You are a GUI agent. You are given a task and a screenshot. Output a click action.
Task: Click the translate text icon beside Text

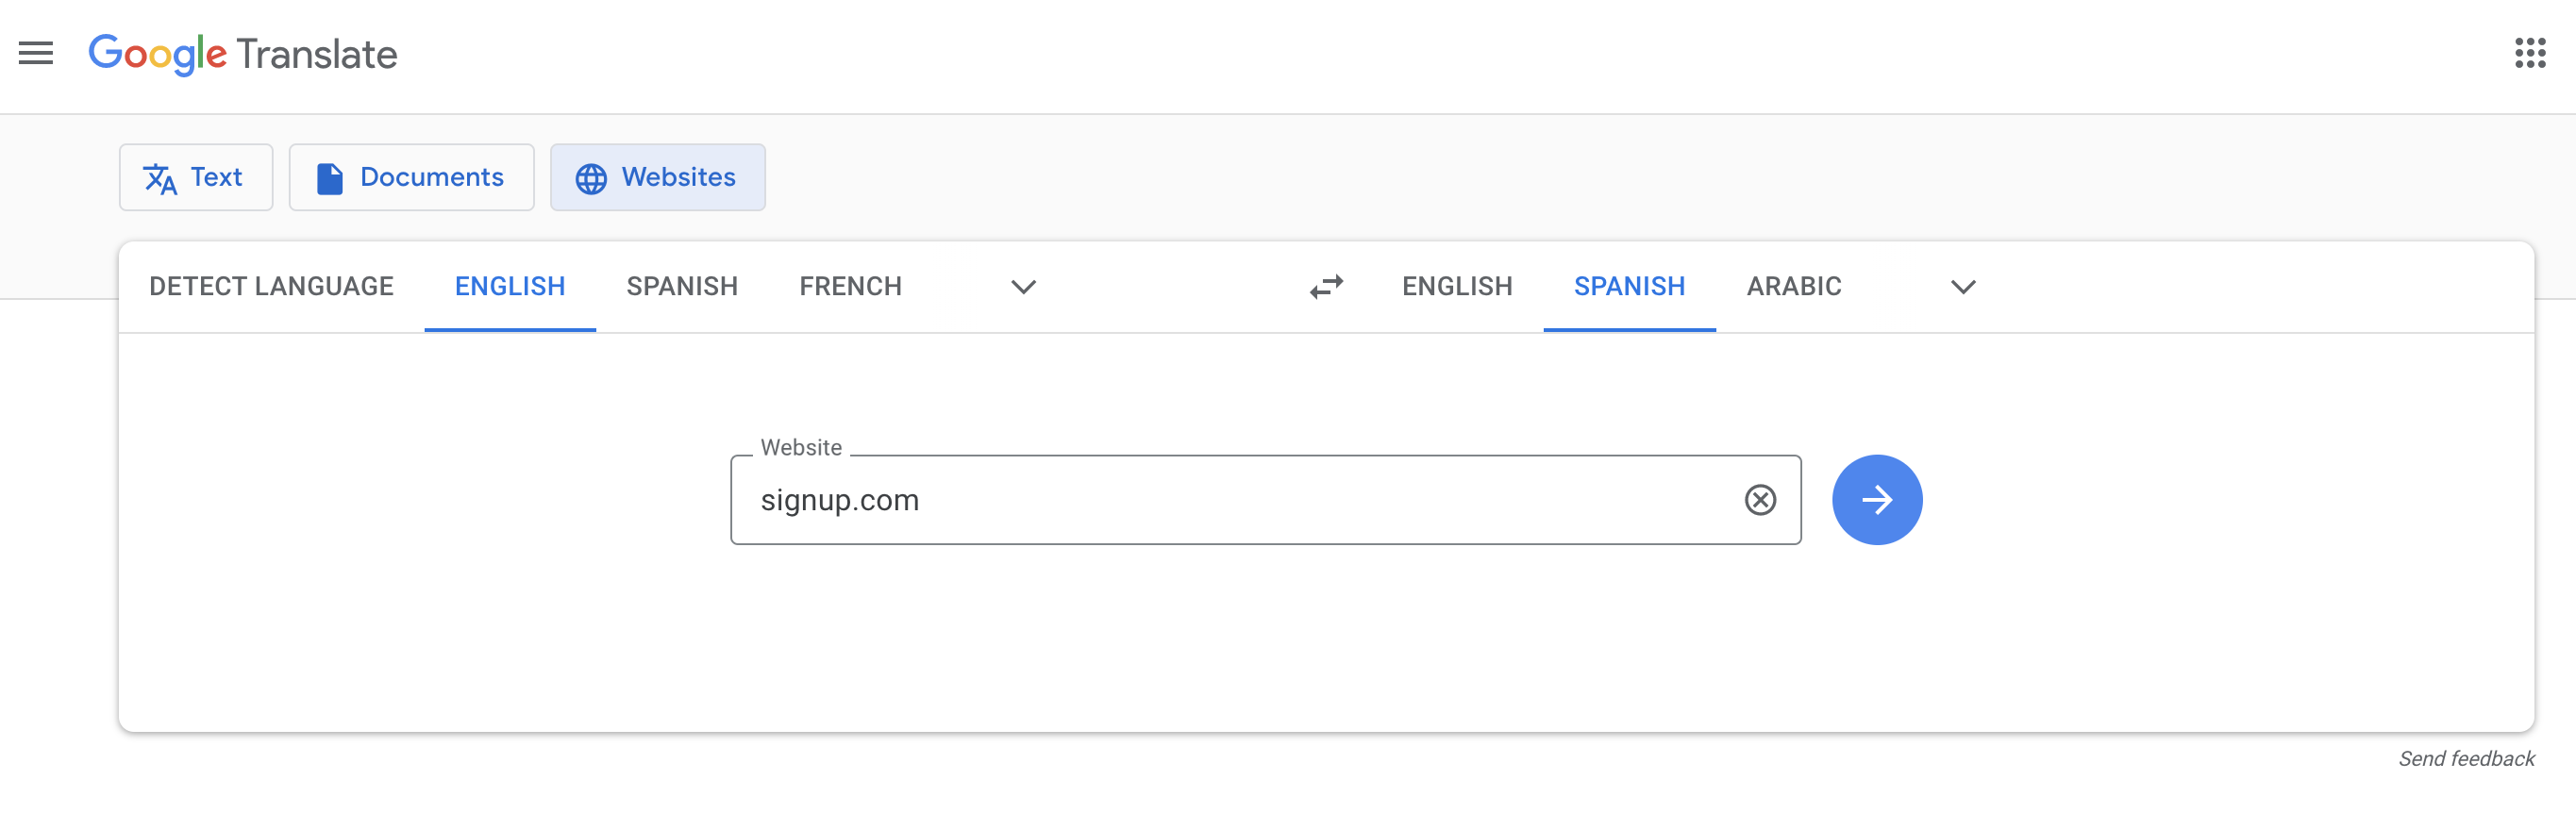(161, 177)
